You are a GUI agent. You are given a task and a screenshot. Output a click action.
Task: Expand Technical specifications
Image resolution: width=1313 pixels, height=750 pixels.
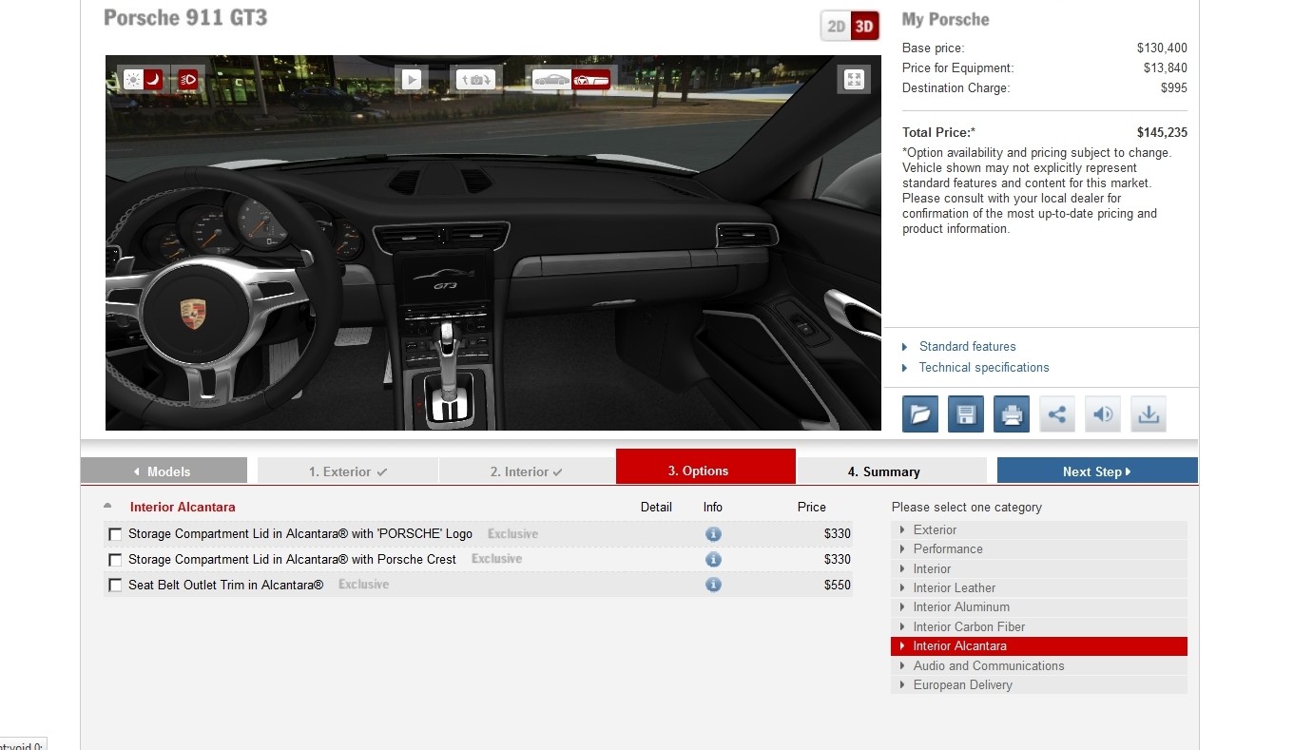(983, 368)
